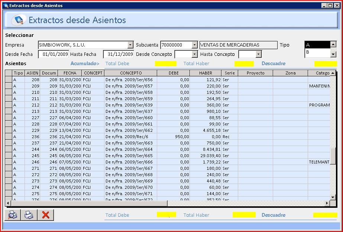The height and width of the screenshot is (232, 343).
Task: Click the DEBE column header
Action: click(x=174, y=73)
